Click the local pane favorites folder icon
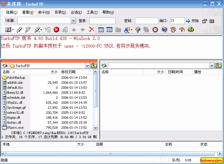The width and height of the screenshot is (224, 164). pos(5,66)
